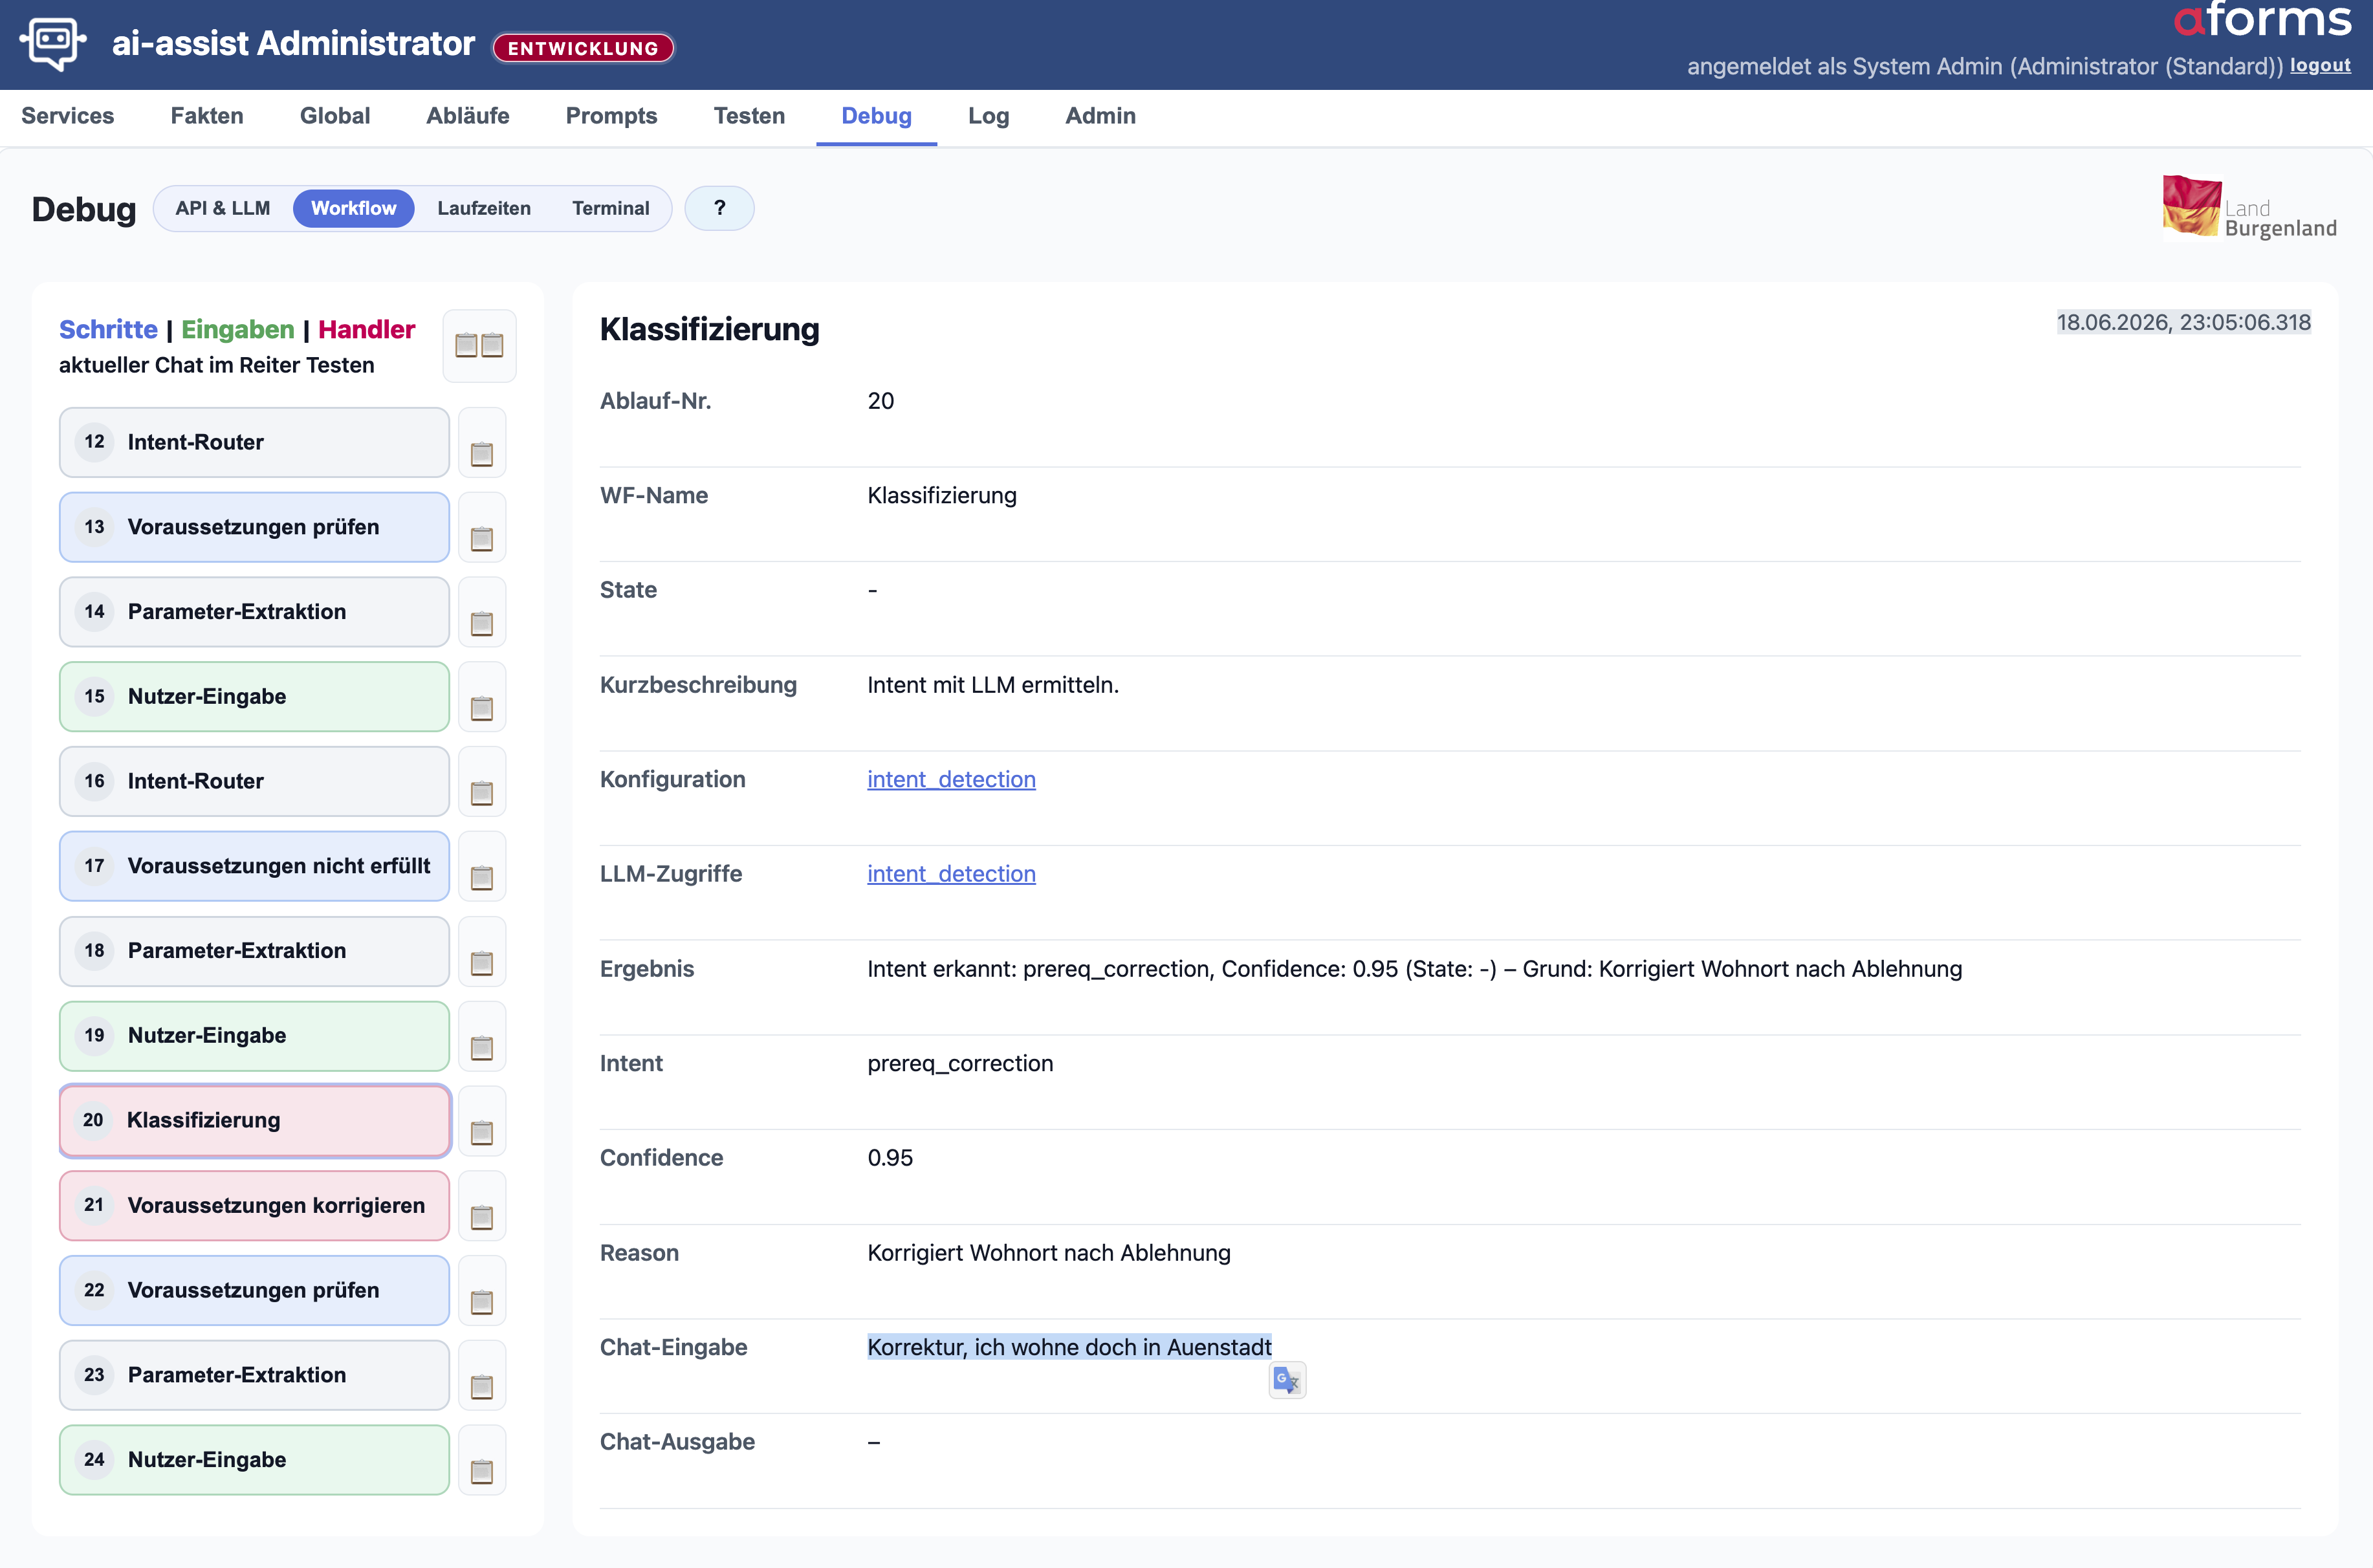This screenshot has width=2373, height=1568.
Task: Copy step 12 Intent-Router via clipboard icon
Action: tap(482, 443)
